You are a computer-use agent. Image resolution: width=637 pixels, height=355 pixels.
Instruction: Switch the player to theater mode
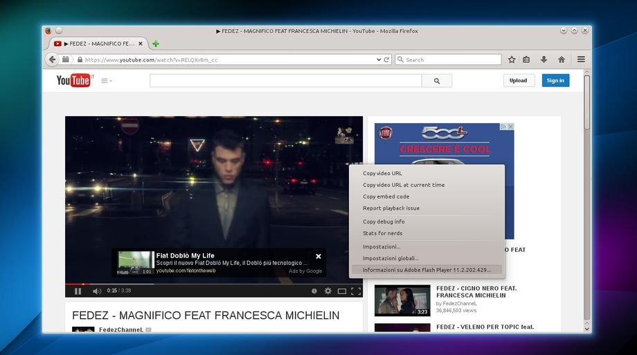pyautogui.click(x=342, y=291)
